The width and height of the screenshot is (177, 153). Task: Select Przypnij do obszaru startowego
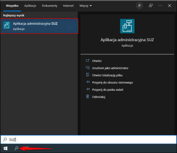click(x=113, y=82)
